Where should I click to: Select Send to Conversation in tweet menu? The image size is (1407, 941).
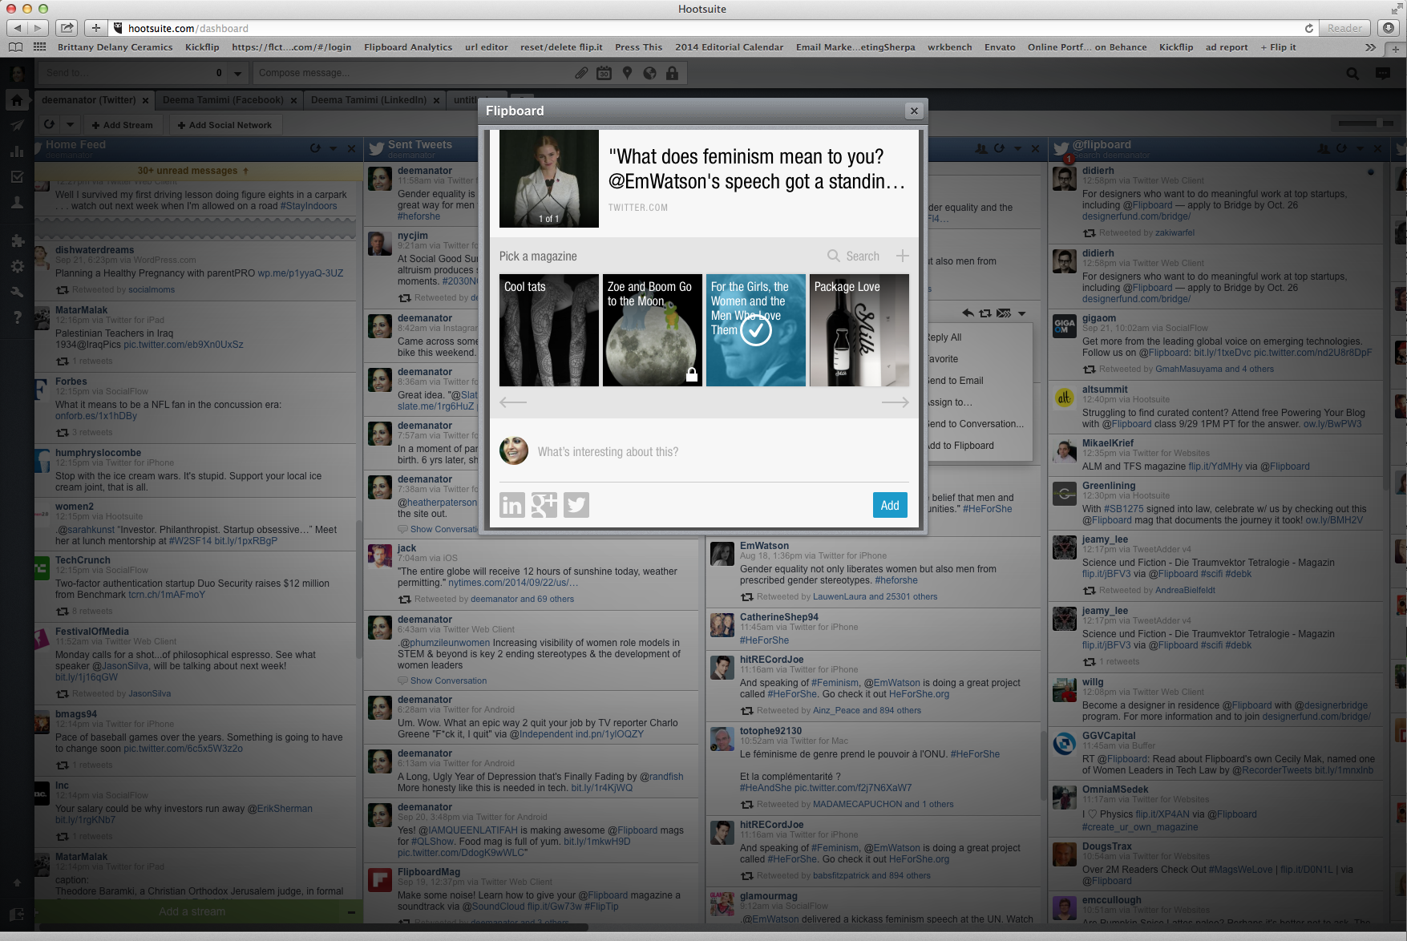975,424
